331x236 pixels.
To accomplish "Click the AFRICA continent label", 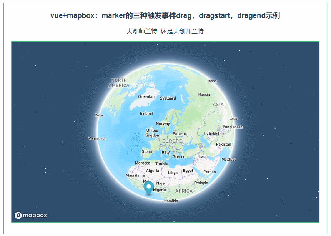I will click(x=184, y=191).
